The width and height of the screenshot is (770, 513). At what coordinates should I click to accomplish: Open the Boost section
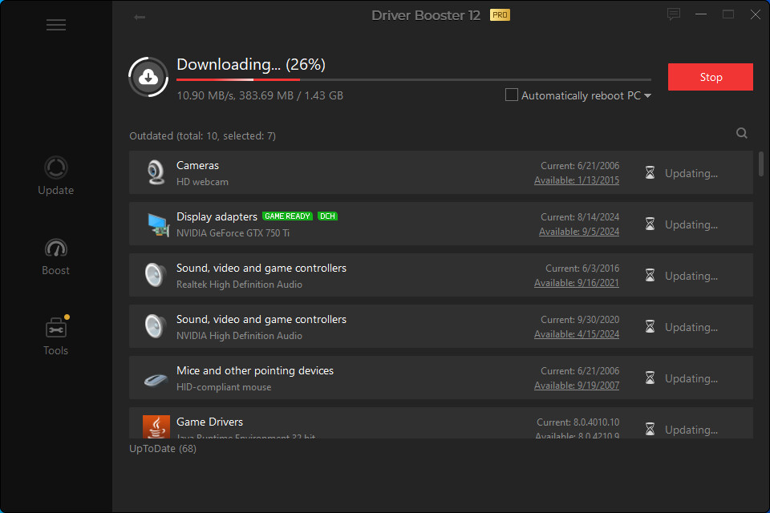[x=56, y=256]
